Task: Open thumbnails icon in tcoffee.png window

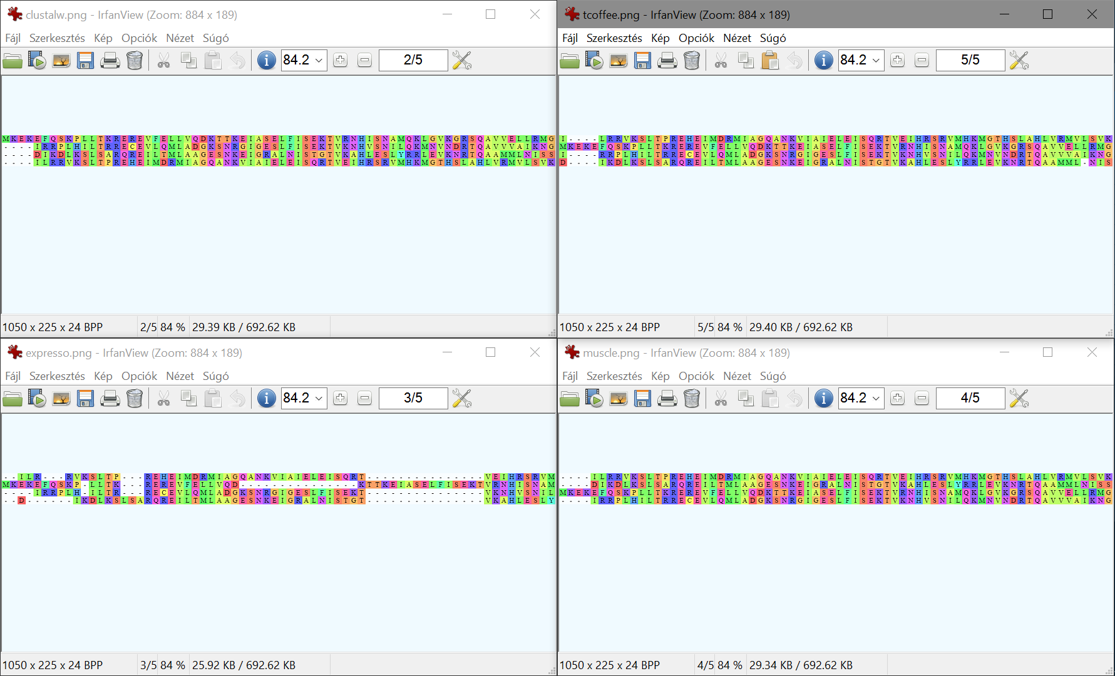Action: click(619, 61)
